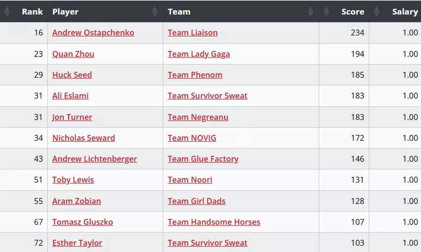Click the Player column sort arrows
The height and width of the screenshot is (252, 421).
pyautogui.click(x=155, y=11)
